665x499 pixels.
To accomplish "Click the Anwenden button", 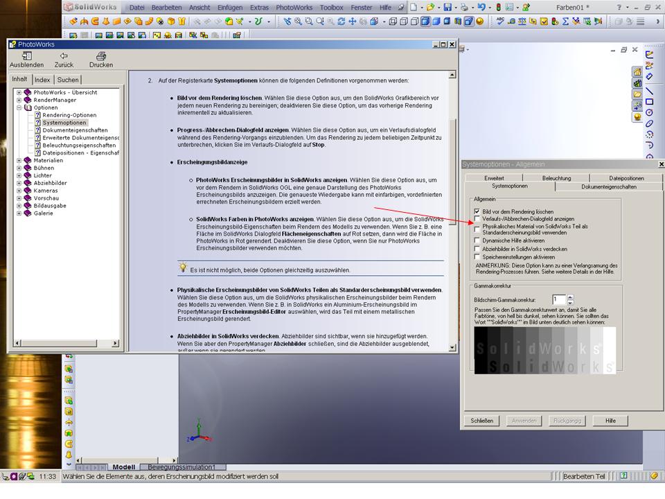I will point(524,421).
